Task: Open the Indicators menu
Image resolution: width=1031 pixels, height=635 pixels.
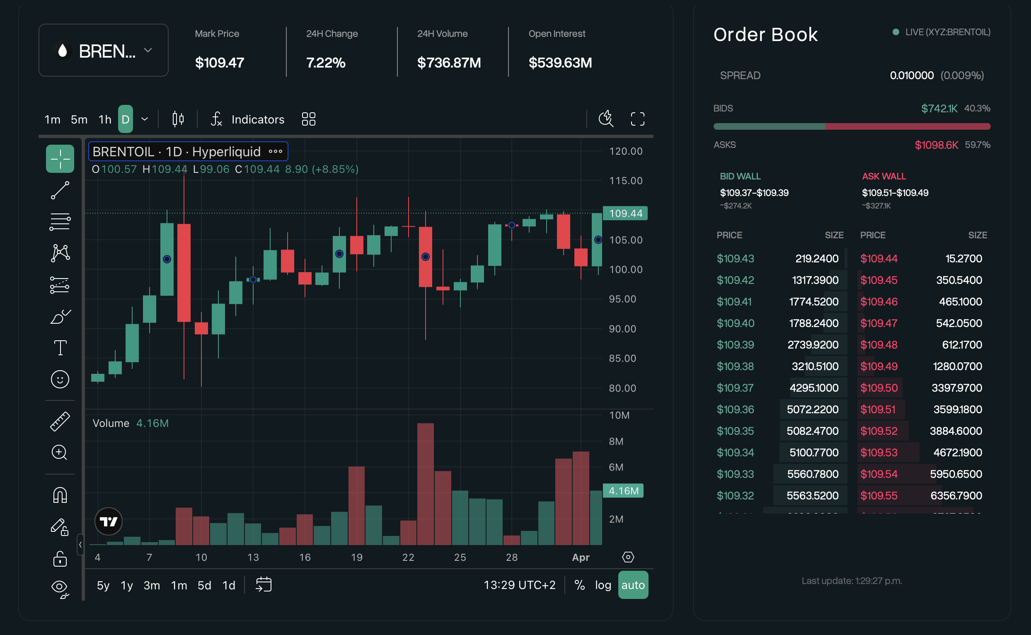Action: (x=248, y=119)
